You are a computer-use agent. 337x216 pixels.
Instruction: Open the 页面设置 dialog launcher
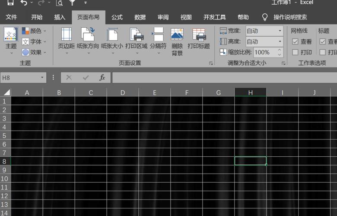point(211,63)
